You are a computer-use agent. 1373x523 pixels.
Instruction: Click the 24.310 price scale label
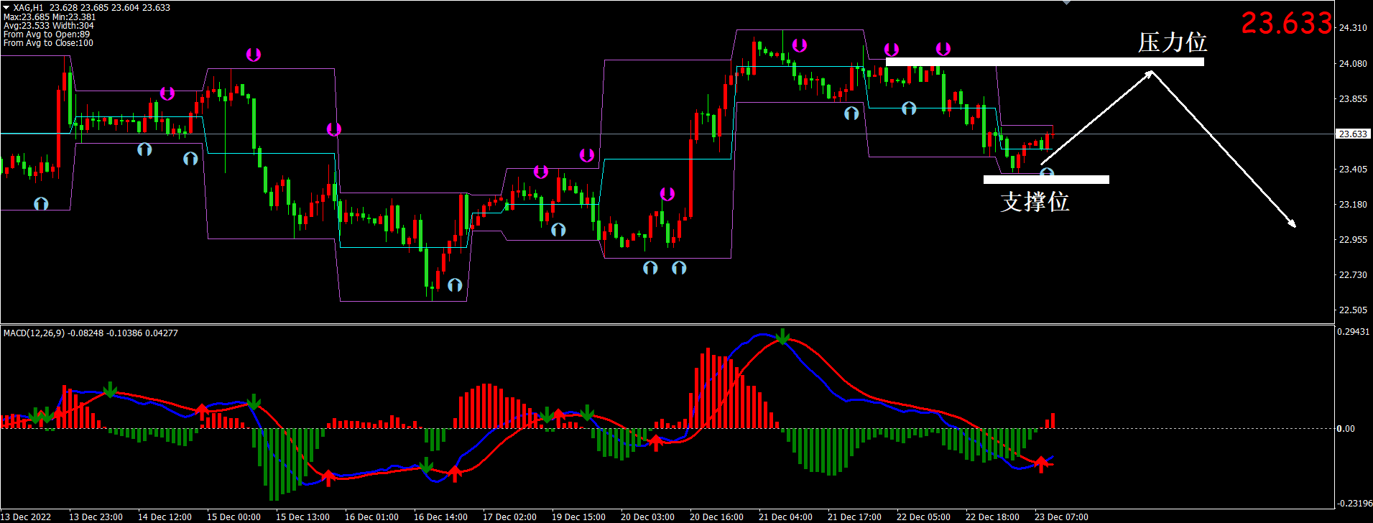1353,28
